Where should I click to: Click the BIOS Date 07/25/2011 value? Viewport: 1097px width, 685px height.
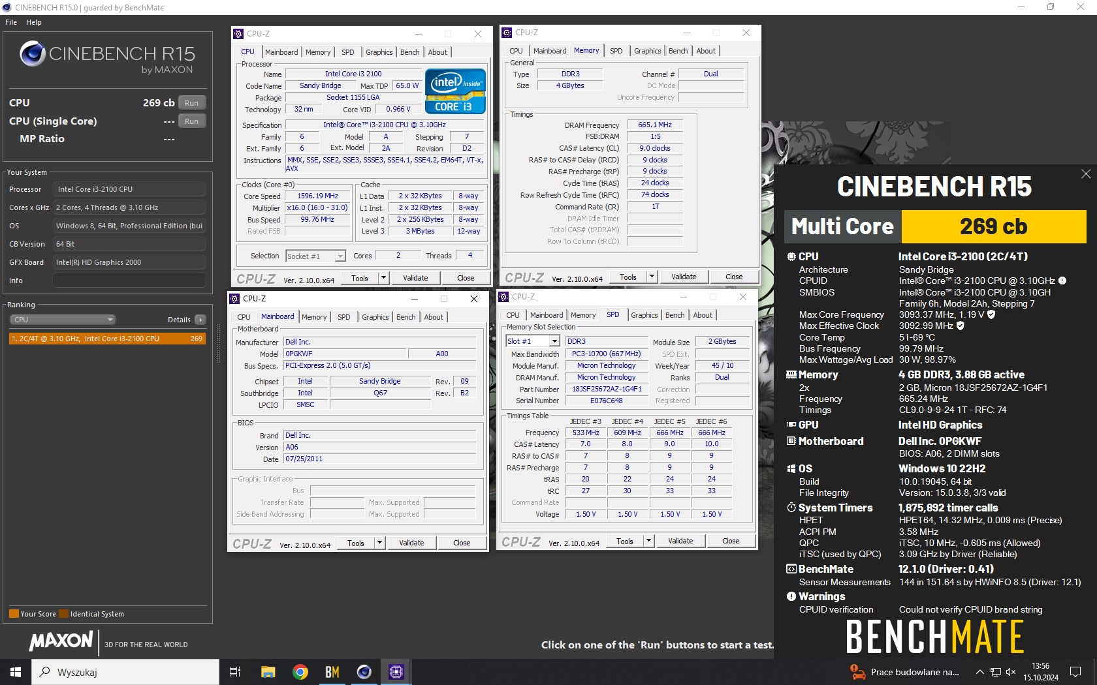click(x=379, y=459)
